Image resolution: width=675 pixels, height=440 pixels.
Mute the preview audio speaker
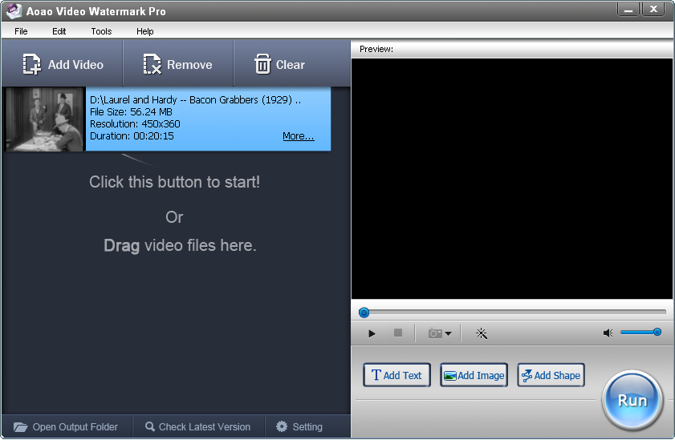click(x=608, y=333)
